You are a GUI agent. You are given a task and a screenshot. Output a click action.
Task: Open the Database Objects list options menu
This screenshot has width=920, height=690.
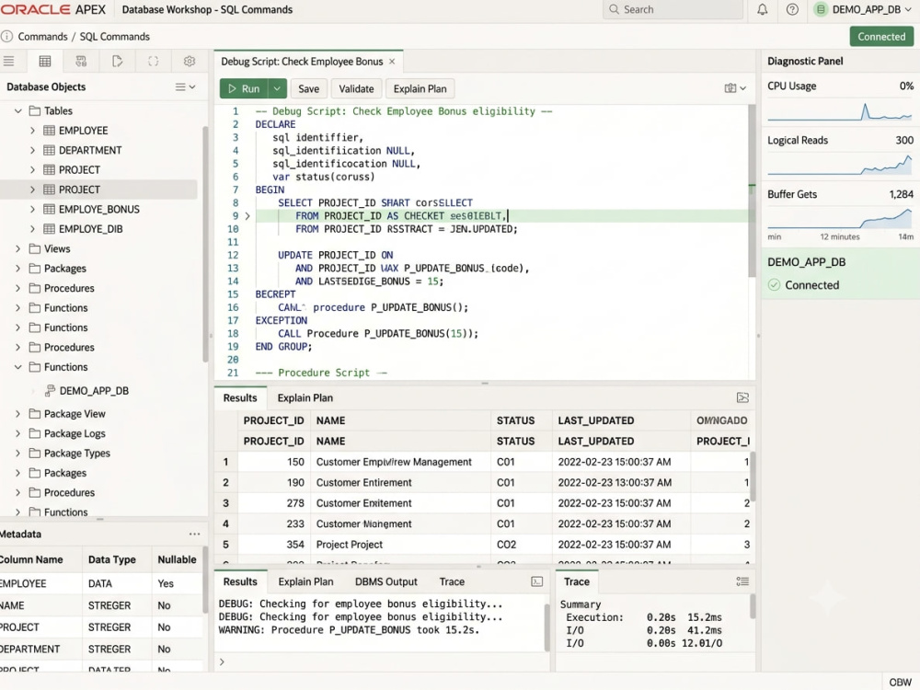point(185,86)
